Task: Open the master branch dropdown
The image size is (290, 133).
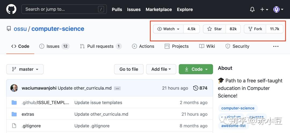Action: [x=25, y=69]
